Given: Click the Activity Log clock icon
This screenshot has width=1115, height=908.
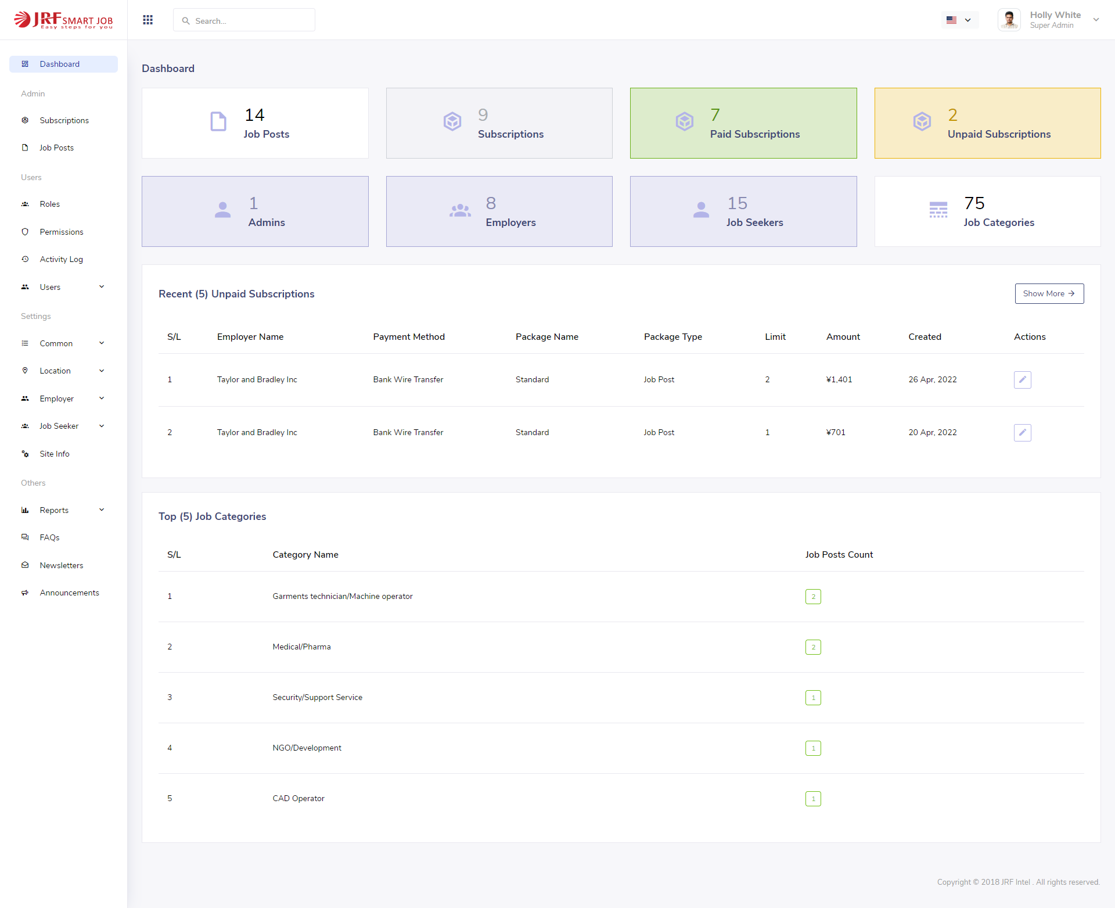Looking at the screenshot, I should click(25, 259).
